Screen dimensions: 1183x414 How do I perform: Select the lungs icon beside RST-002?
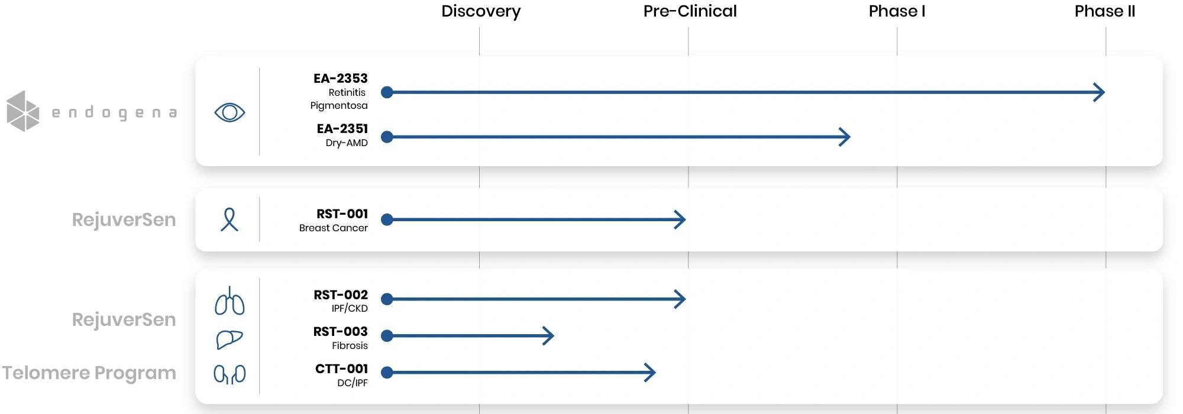[x=230, y=301]
